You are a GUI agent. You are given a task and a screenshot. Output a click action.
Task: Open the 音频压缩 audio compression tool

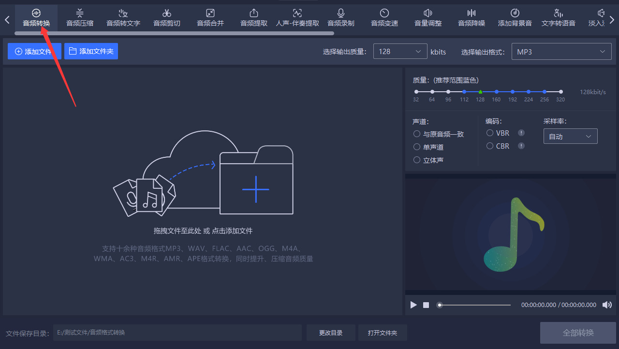click(80, 17)
